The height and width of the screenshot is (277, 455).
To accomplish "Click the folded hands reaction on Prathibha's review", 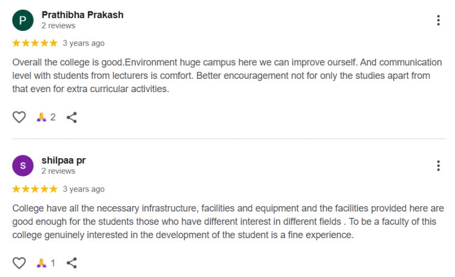I will click(42, 117).
